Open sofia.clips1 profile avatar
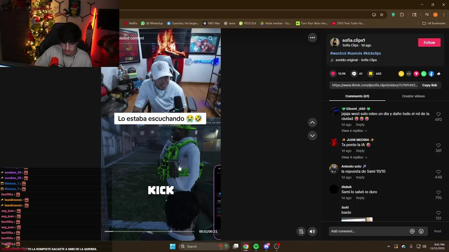 pos(335,42)
